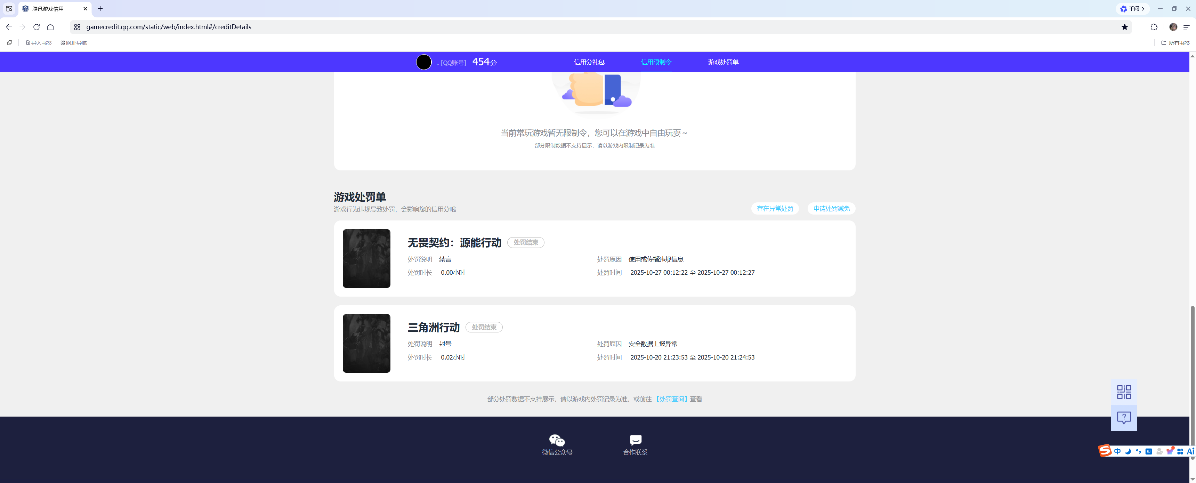Reload the current page
Image resolution: width=1196 pixels, height=483 pixels.
(37, 27)
